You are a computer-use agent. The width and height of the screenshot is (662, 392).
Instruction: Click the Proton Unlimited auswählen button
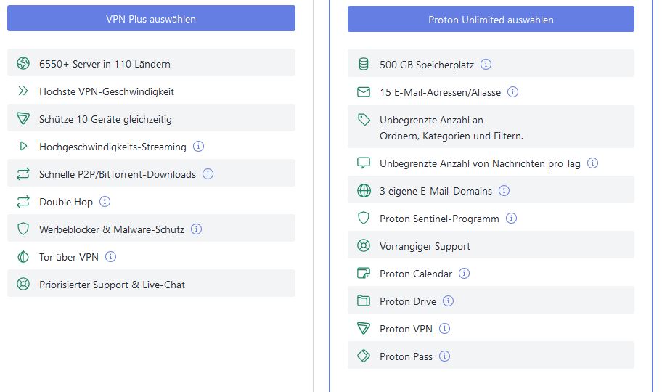(x=491, y=20)
